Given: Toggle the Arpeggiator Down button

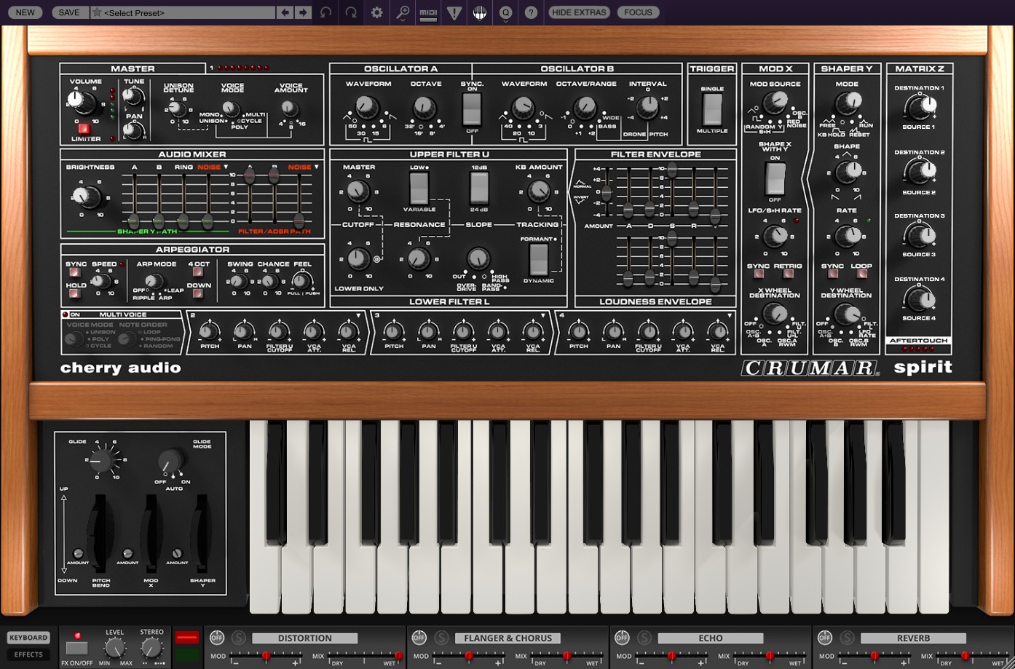Looking at the screenshot, I should (x=198, y=293).
